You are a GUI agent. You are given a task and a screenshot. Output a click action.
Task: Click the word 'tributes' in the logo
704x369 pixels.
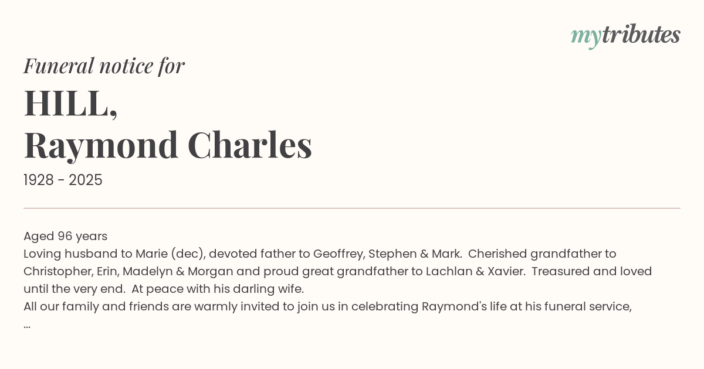coord(641,35)
